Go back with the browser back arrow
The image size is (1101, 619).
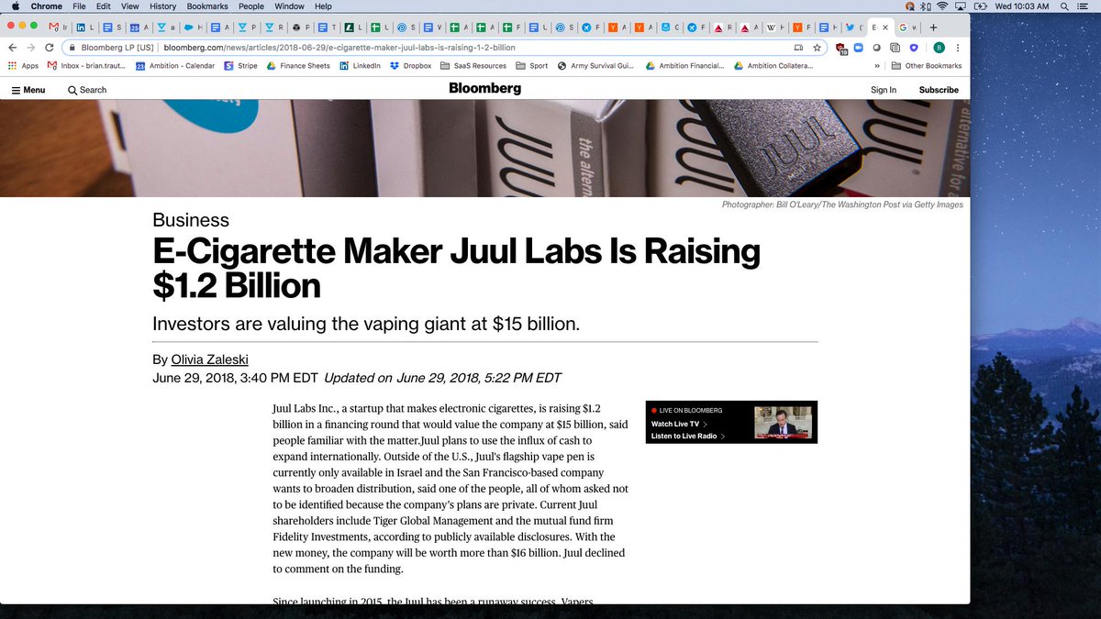click(12, 48)
